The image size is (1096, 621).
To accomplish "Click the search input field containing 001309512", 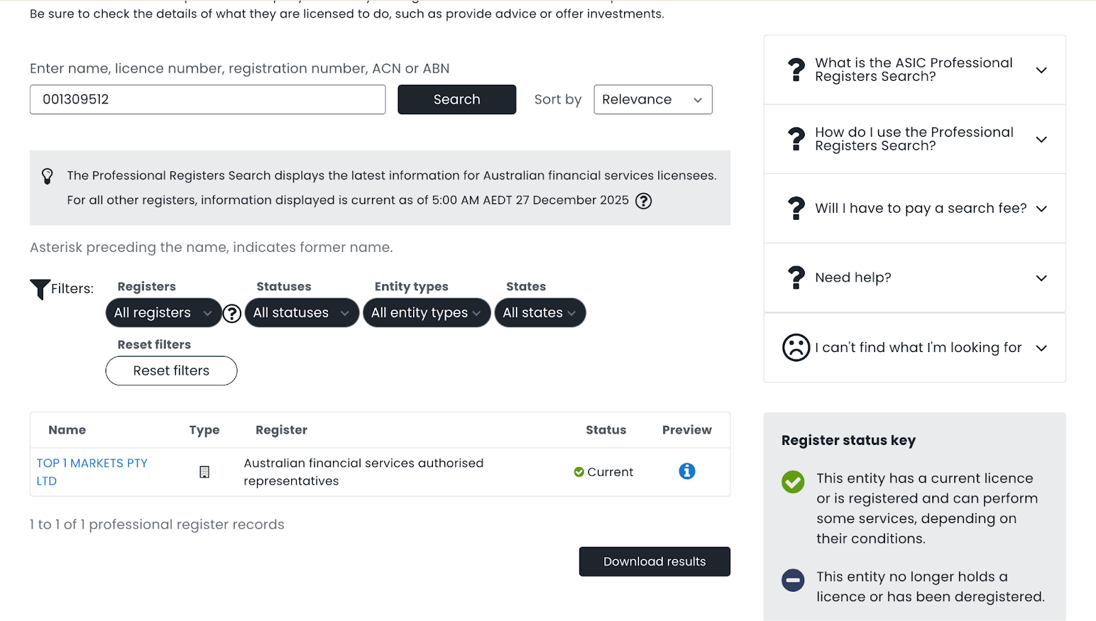I will pyautogui.click(x=208, y=99).
